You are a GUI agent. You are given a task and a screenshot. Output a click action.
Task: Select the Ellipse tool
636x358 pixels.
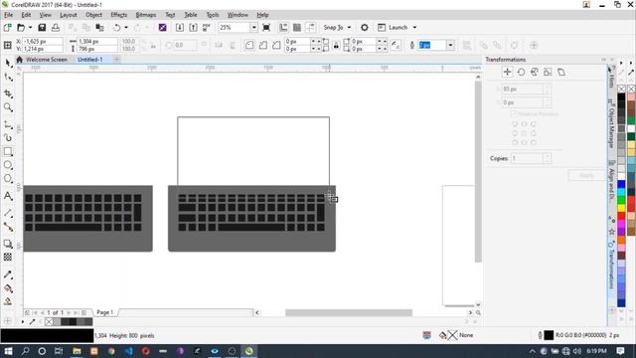[8, 165]
